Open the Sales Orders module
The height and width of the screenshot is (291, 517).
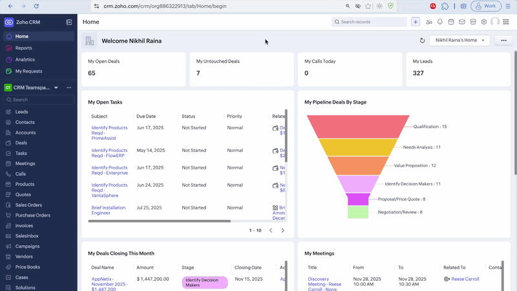pos(28,205)
